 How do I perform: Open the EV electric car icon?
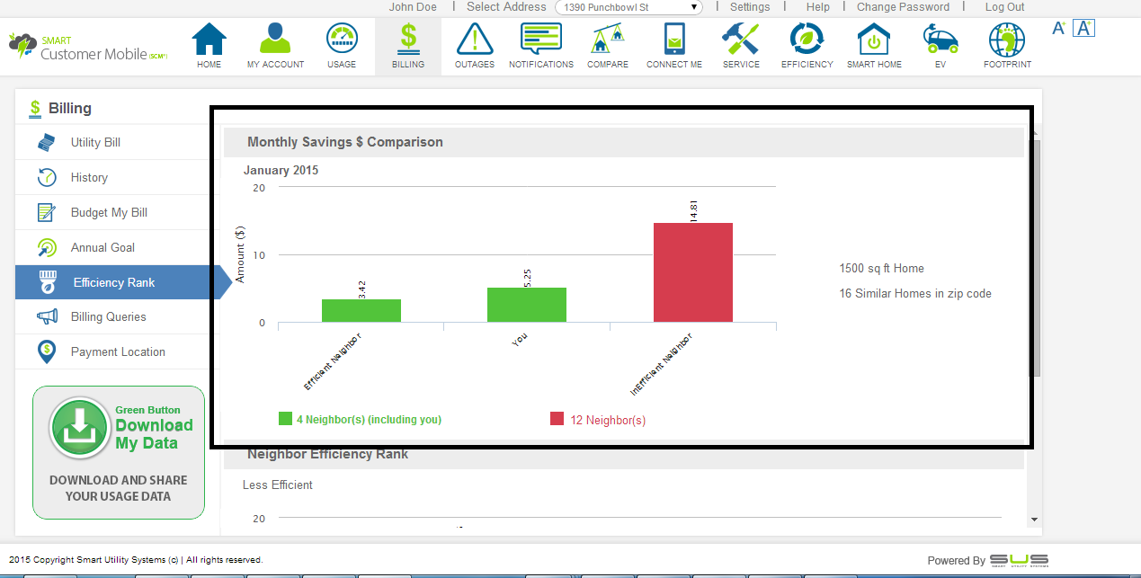pyautogui.click(x=940, y=40)
